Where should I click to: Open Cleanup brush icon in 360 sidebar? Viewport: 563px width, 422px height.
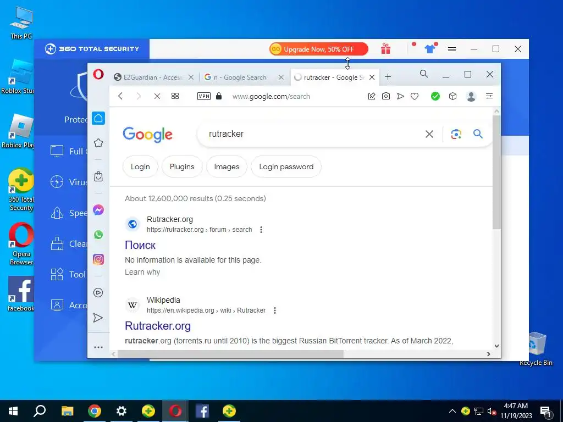57,243
